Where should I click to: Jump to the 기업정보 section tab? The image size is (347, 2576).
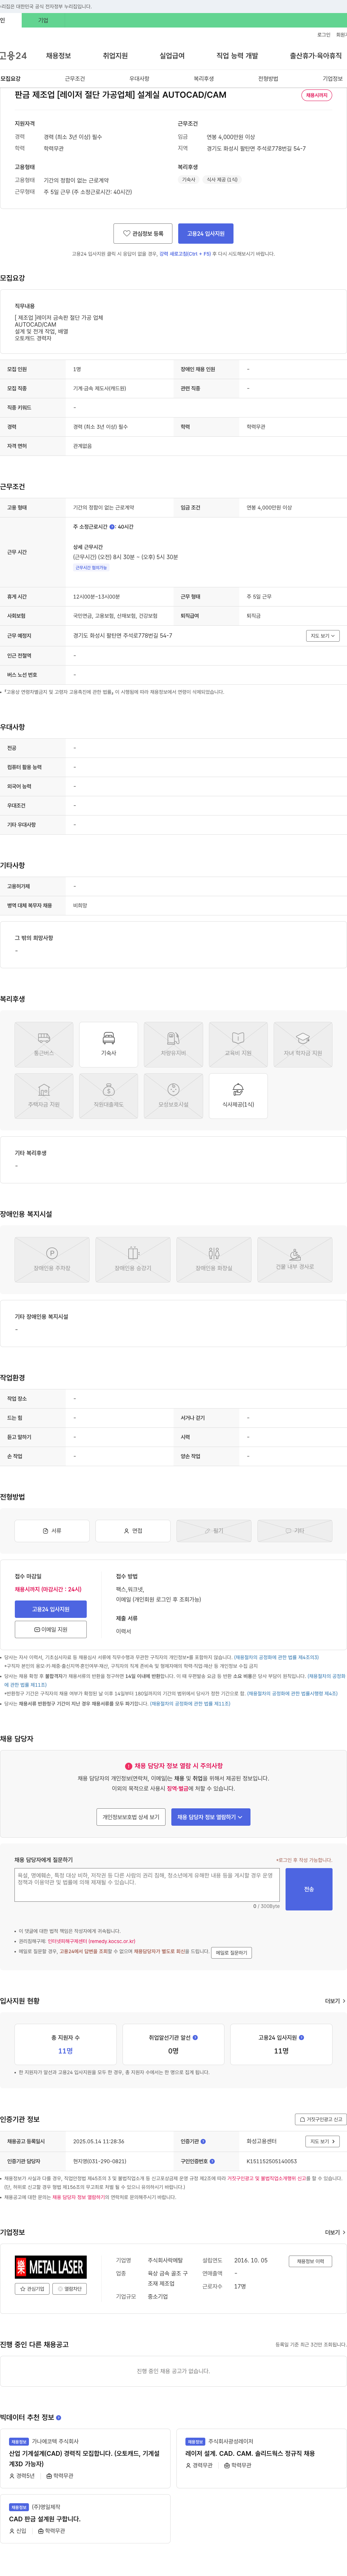pos(332,78)
